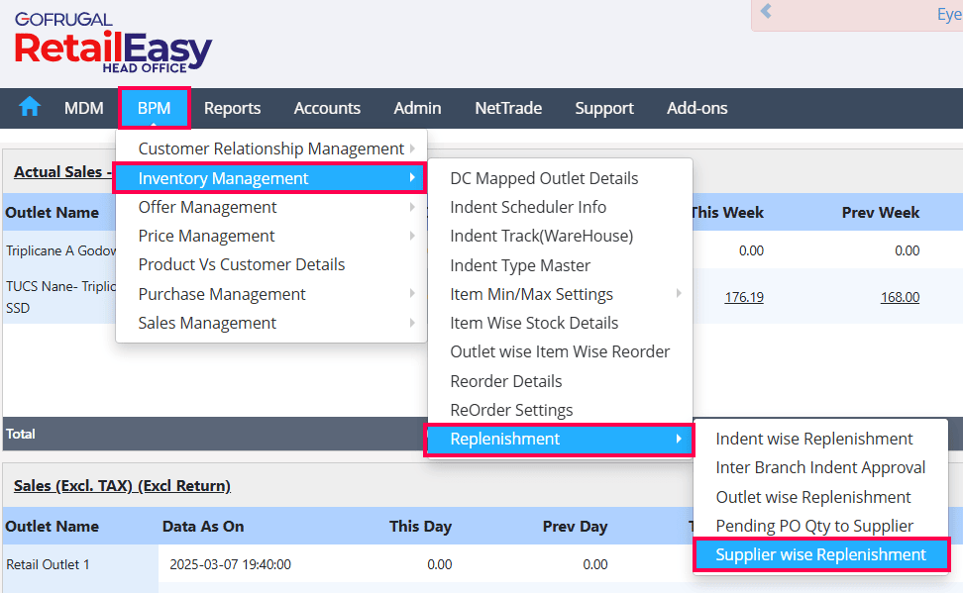Open Sales (Excl. TAX) (Excl Return) heading link
The width and height of the screenshot is (963, 593).
click(x=122, y=486)
